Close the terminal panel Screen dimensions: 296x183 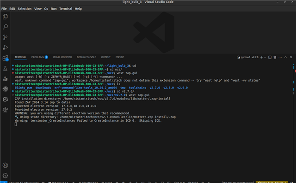[291, 57]
